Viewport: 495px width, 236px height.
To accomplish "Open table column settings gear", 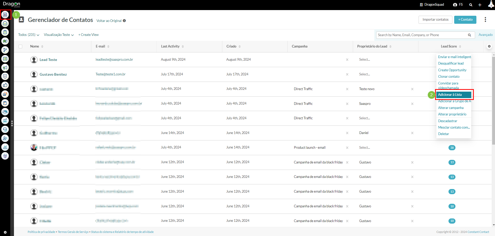I will 489,46.
